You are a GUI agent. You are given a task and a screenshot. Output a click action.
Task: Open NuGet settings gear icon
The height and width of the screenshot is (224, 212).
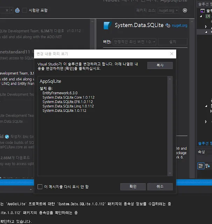[185, 10]
